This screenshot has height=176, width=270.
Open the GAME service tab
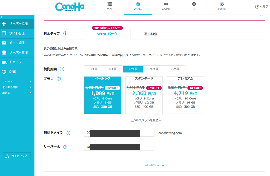(x=166, y=6)
